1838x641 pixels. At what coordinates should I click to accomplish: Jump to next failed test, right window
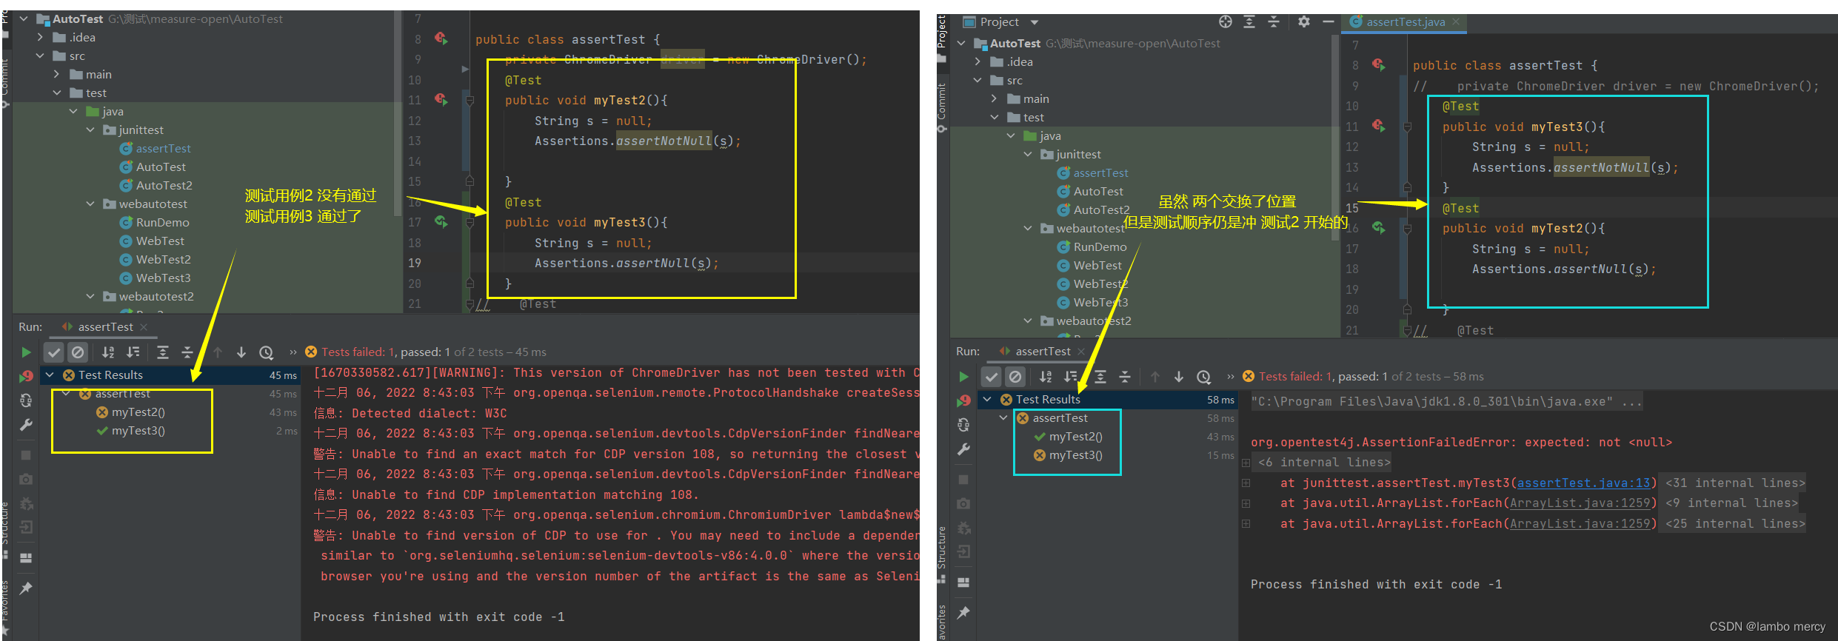(x=1179, y=377)
